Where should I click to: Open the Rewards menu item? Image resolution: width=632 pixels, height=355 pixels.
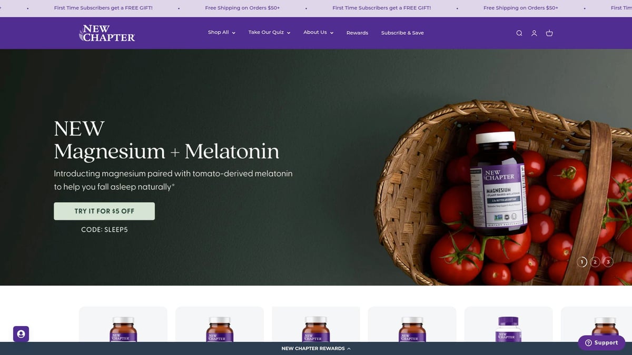[357, 33]
